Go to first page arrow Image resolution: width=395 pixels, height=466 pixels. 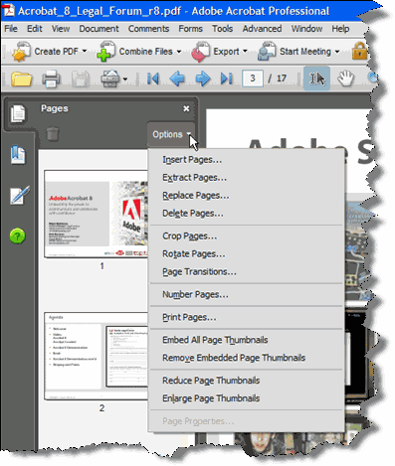pos(153,78)
